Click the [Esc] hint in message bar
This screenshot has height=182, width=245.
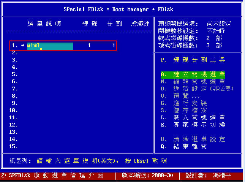[x=141, y=161]
